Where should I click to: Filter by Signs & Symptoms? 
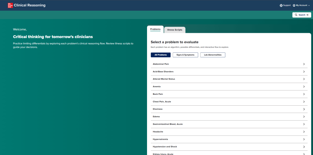tap(185, 55)
